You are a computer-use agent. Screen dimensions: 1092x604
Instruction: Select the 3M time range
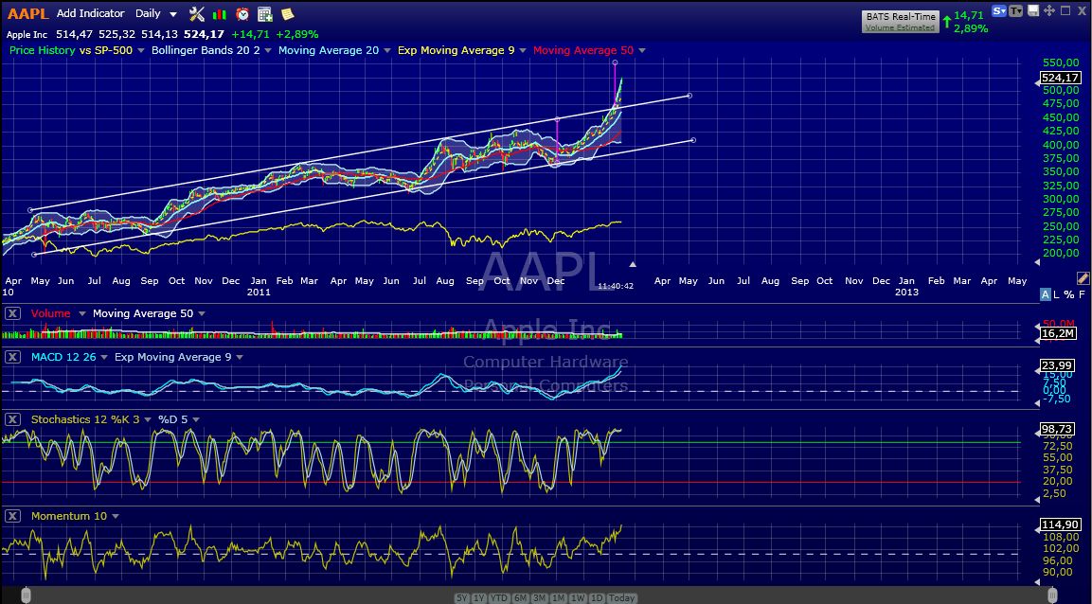click(539, 597)
